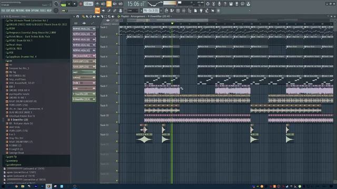Open the playlist options arrow menu
This screenshot has width=337, height=189.
pos(74,16)
